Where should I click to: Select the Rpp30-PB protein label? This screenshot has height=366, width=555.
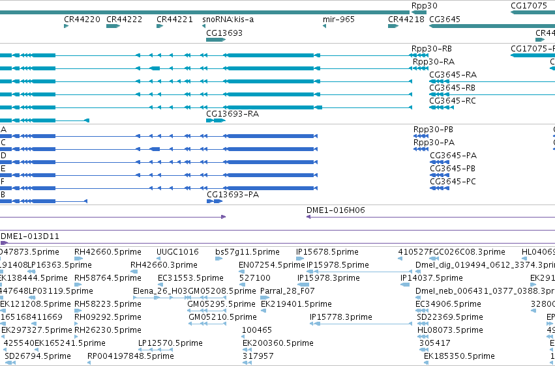[x=433, y=130]
